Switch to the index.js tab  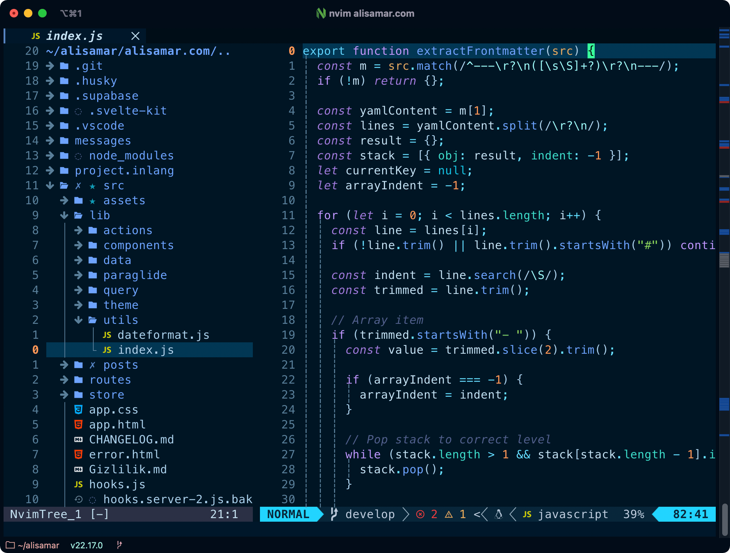(75, 35)
